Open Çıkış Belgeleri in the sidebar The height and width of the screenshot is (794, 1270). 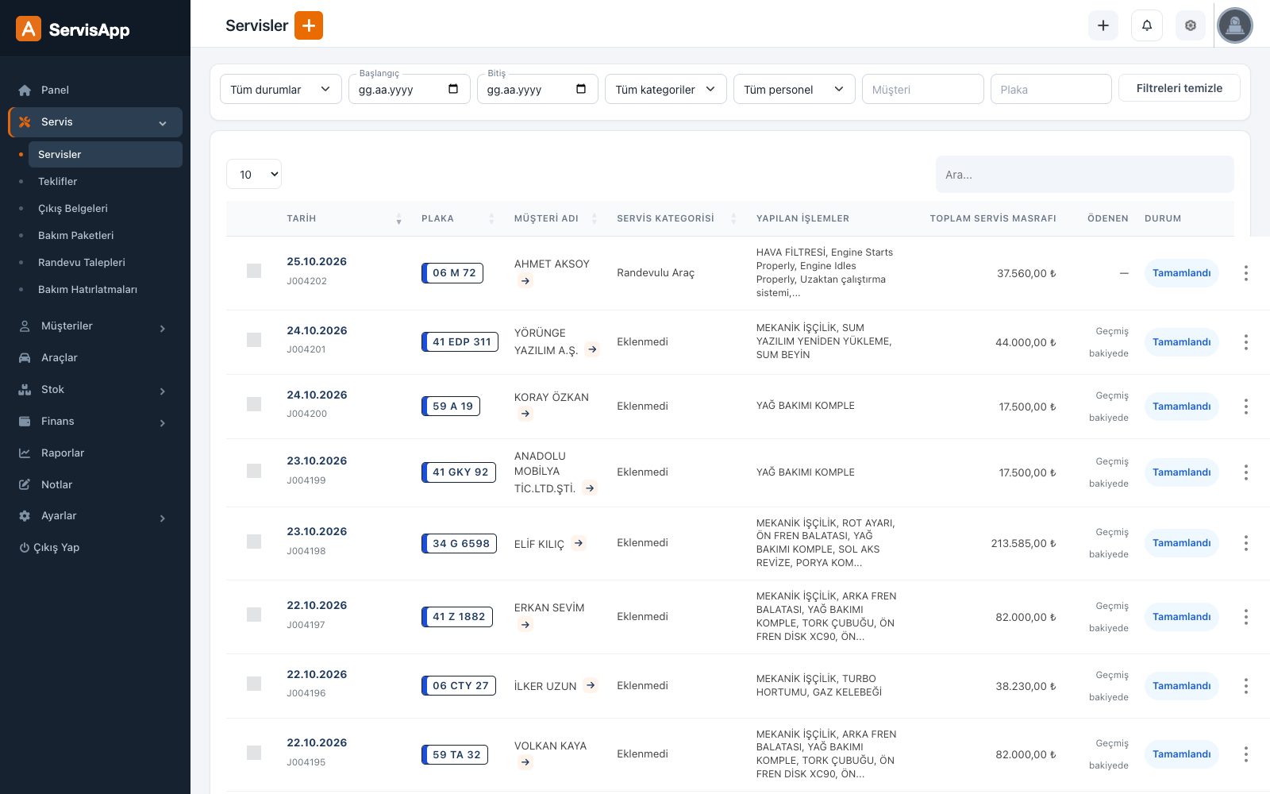pyautogui.click(x=73, y=209)
